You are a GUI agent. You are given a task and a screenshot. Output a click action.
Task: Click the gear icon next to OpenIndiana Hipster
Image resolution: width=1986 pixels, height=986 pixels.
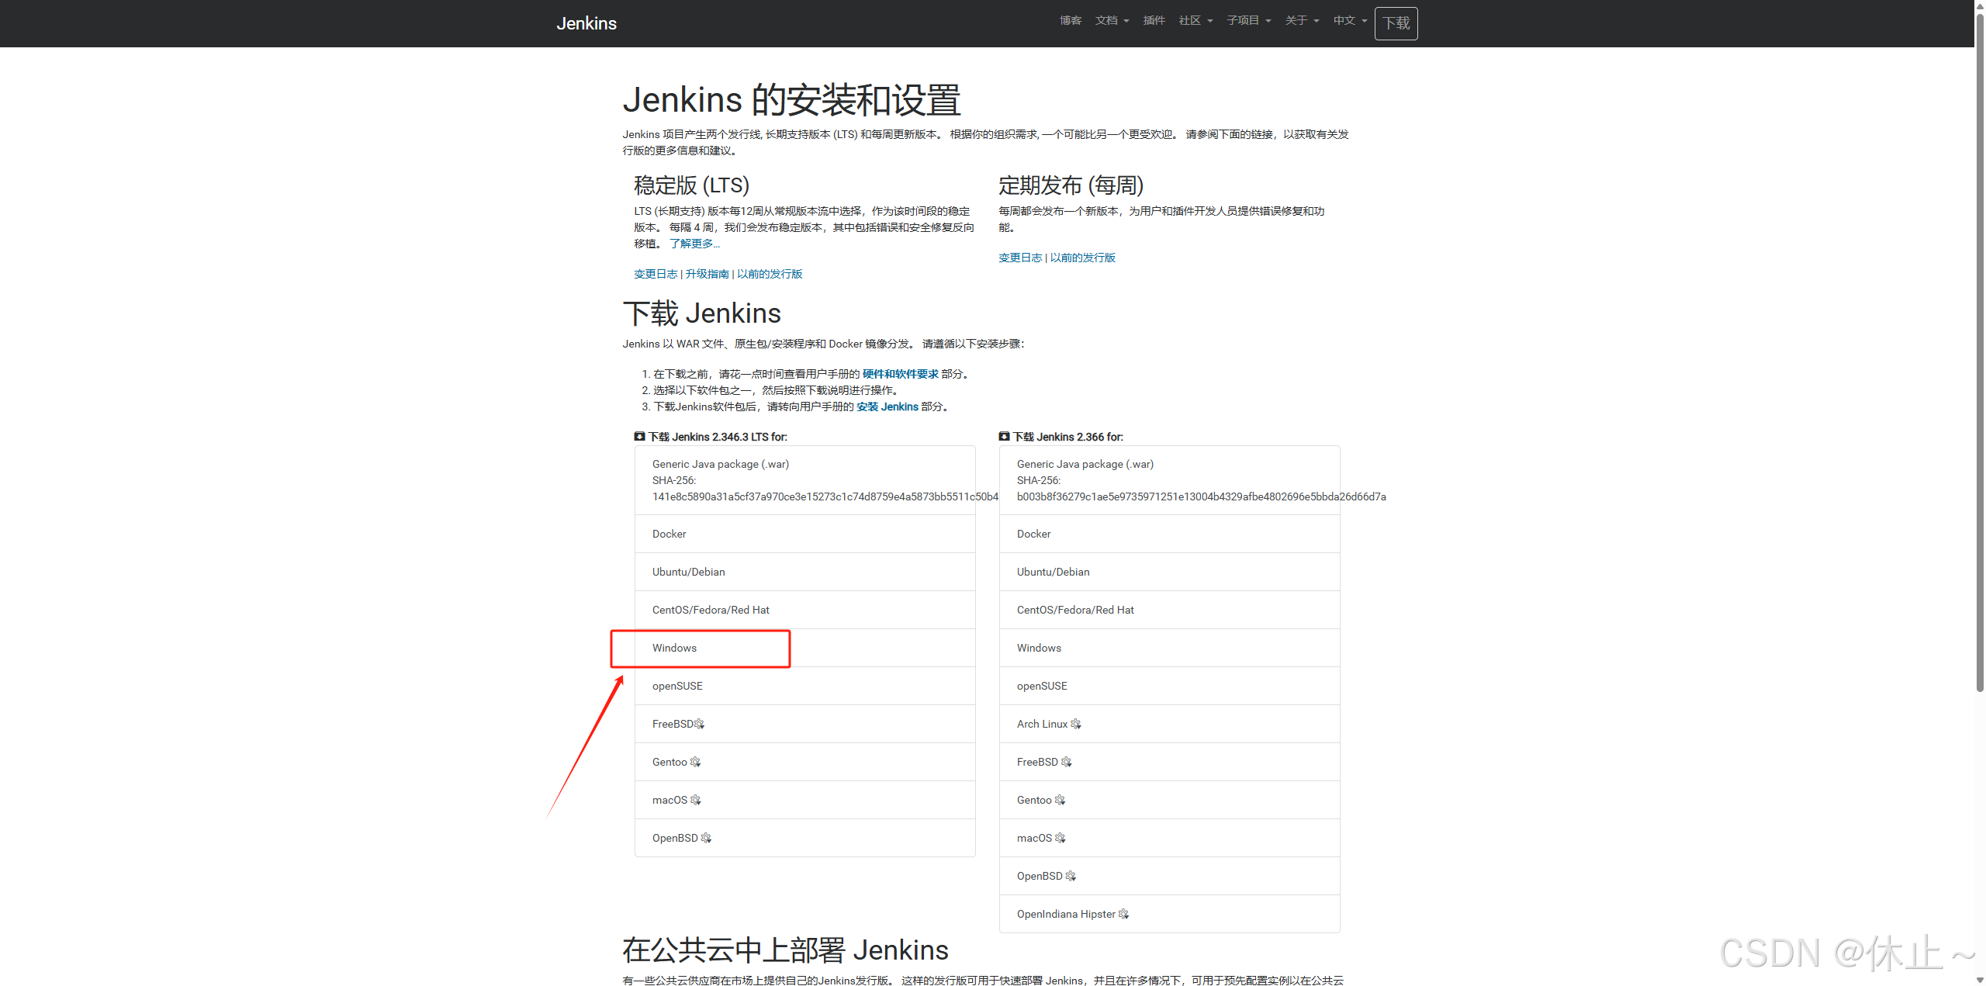pyautogui.click(x=1123, y=914)
